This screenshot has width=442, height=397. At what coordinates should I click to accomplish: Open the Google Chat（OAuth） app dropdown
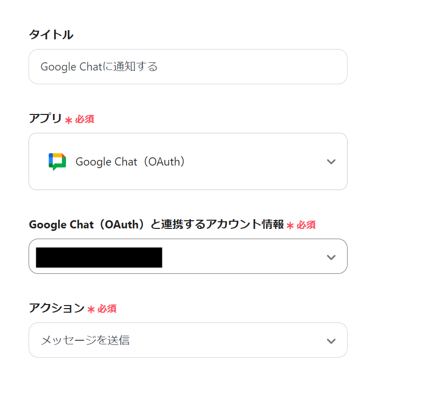(x=188, y=161)
